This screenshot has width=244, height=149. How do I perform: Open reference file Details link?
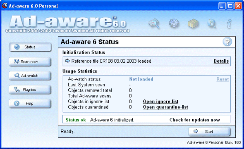[x=221, y=61]
